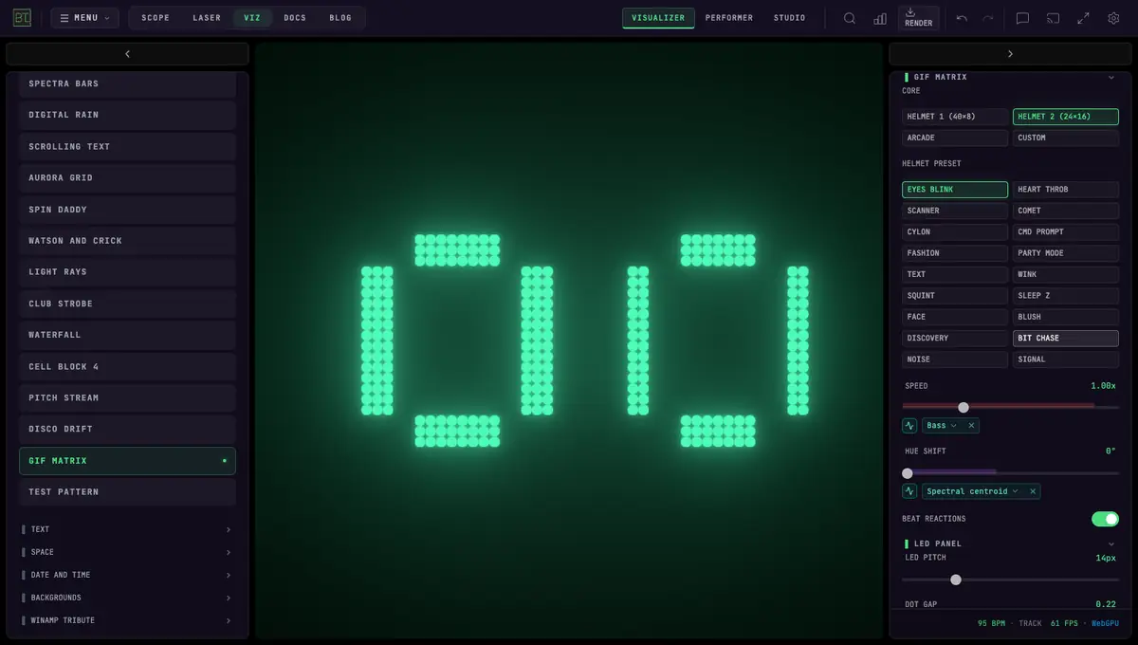
Task: Switch to Visualizer mode
Action: point(658,18)
